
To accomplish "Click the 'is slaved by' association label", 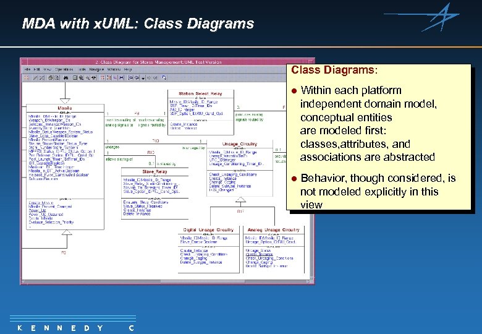I will (166, 164).
